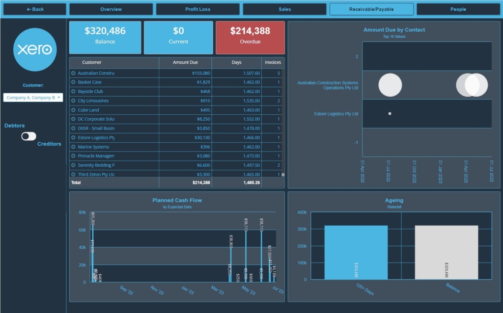Sort by the Customer column header
This screenshot has width=503, height=313.
(92, 62)
